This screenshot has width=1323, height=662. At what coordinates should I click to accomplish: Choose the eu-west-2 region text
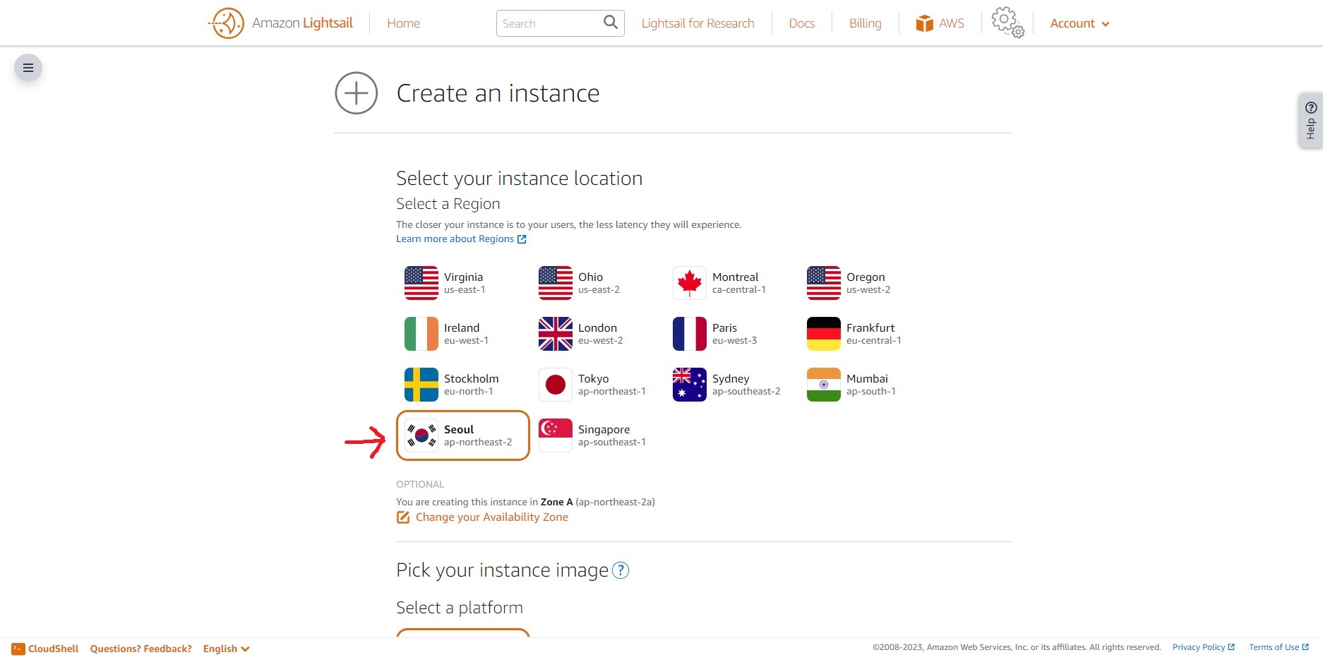[600, 341]
